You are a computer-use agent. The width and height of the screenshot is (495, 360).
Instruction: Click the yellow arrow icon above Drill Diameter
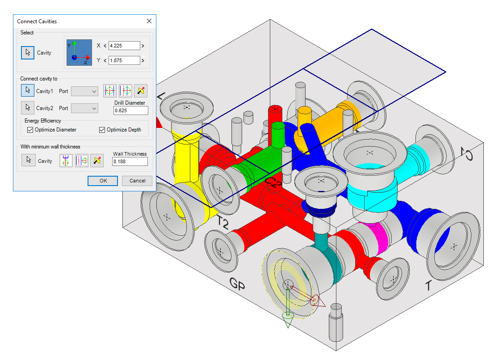[140, 91]
